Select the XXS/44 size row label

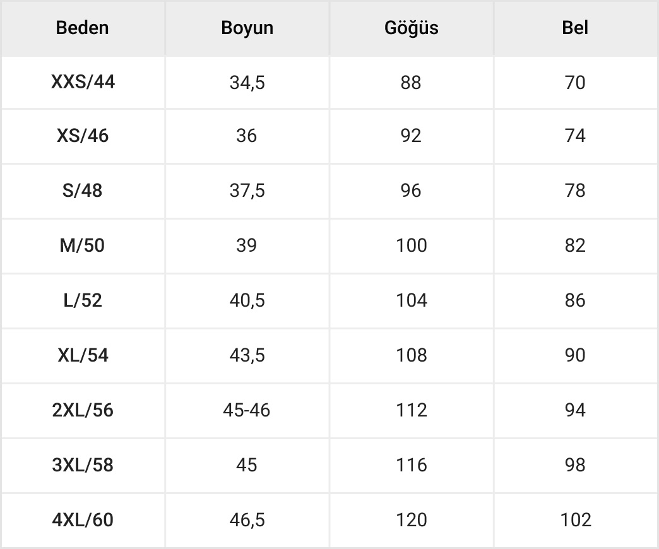pos(83,82)
